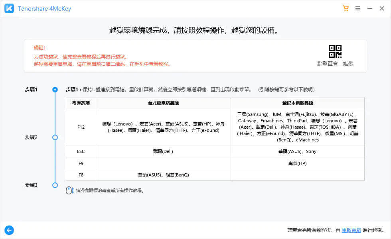The height and width of the screenshot is (239, 391).
Task: Click the 備註 heading text
Action: (x=39, y=47)
